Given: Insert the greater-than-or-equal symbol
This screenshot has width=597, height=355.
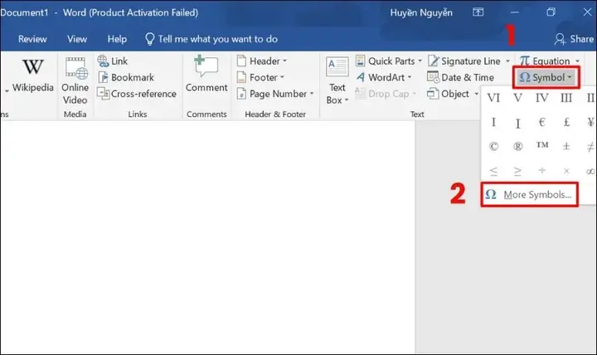Looking at the screenshot, I should point(517,171).
